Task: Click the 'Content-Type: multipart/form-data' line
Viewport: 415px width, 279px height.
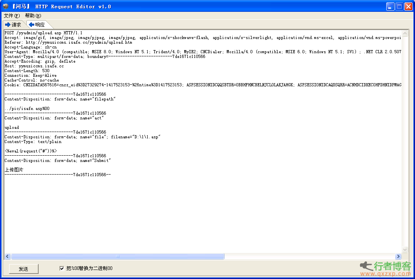Action: click(x=105, y=56)
